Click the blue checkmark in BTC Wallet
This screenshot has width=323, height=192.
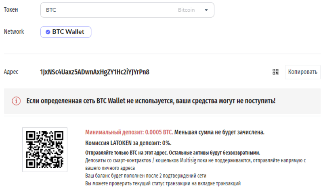point(48,32)
